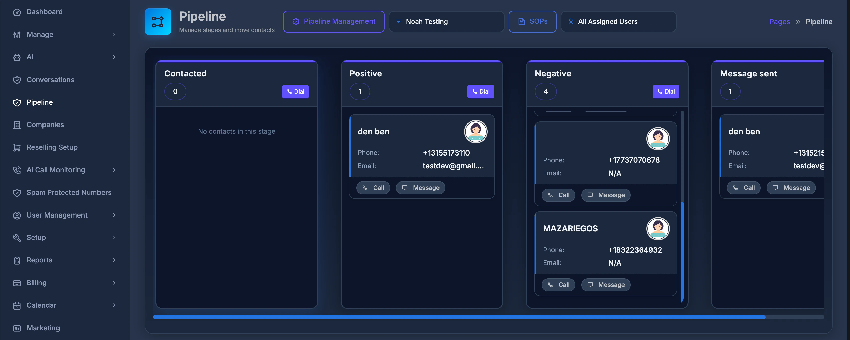This screenshot has height=340, width=850.
Task: Click den ben's avatar in the Positive column
Action: click(475, 131)
